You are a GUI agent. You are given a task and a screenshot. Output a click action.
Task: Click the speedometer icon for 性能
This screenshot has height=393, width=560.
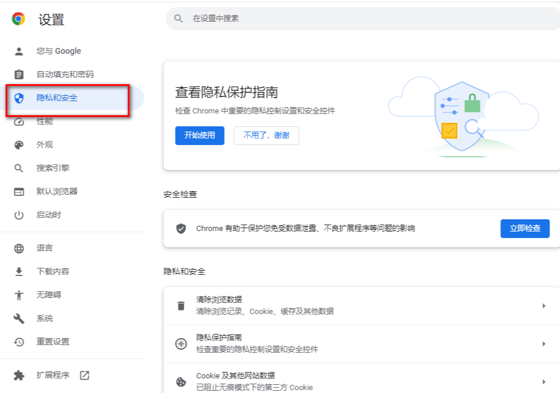point(19,122)
